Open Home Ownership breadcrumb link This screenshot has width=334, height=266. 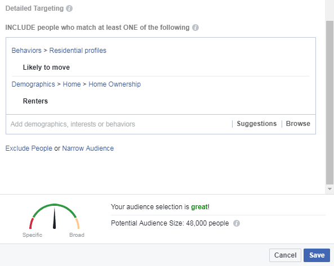coord(114,84)
